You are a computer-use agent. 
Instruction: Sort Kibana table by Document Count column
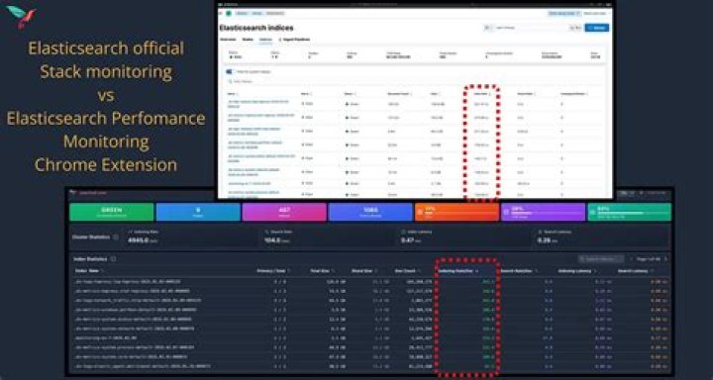tap(399, 94)
